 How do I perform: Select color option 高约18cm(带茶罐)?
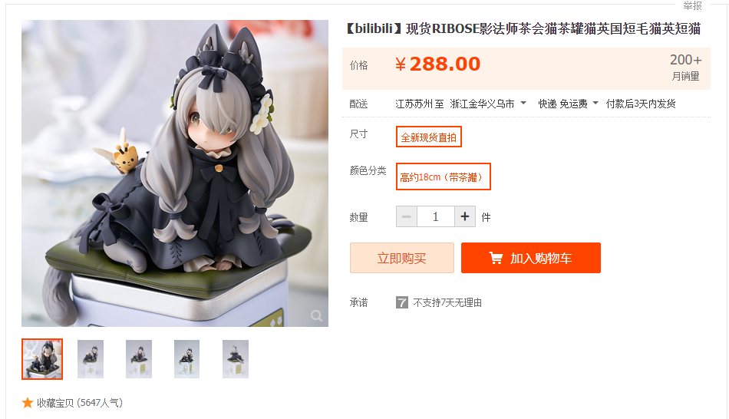(x=443, y=177)
